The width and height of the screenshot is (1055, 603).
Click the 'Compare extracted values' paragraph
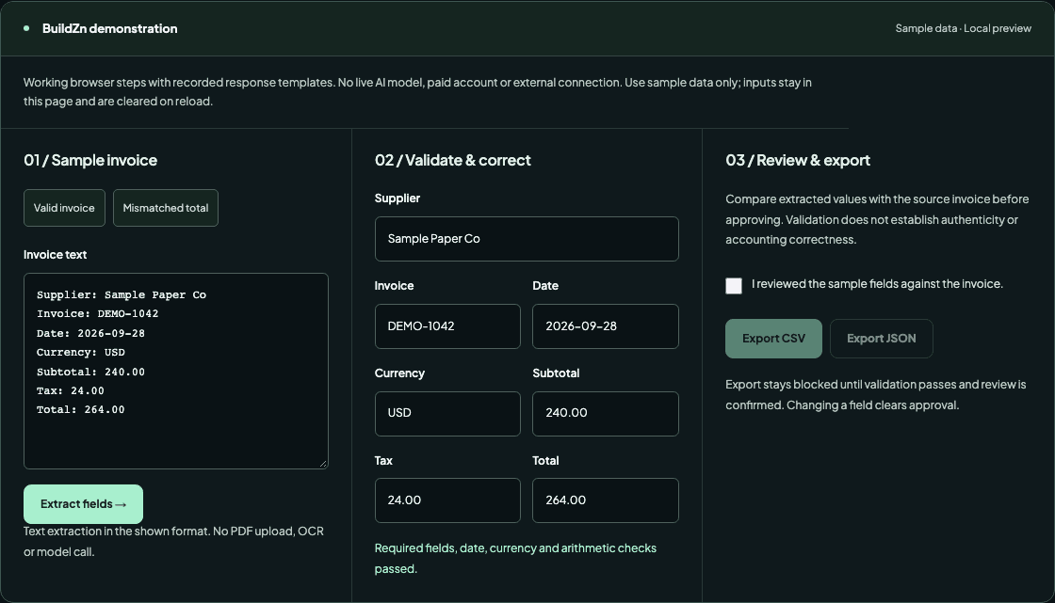[877, 219]
